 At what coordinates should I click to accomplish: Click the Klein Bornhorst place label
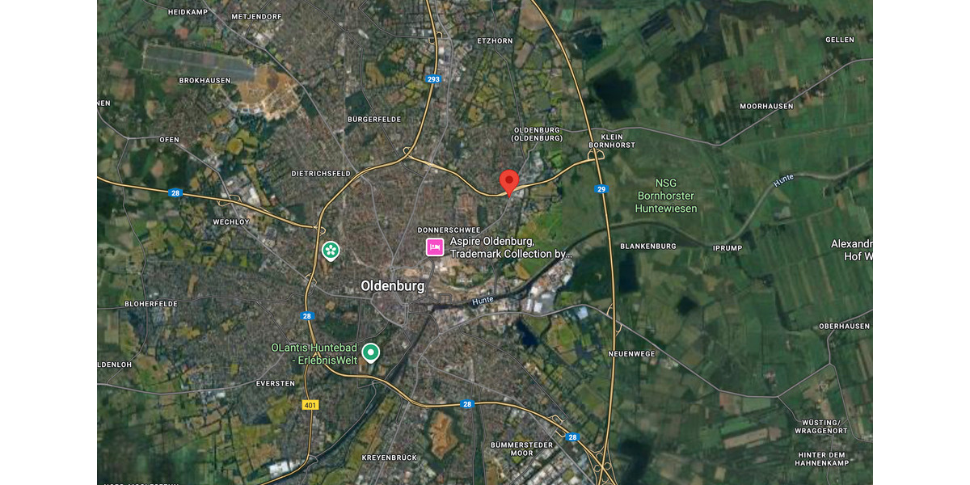click(612, 141)
